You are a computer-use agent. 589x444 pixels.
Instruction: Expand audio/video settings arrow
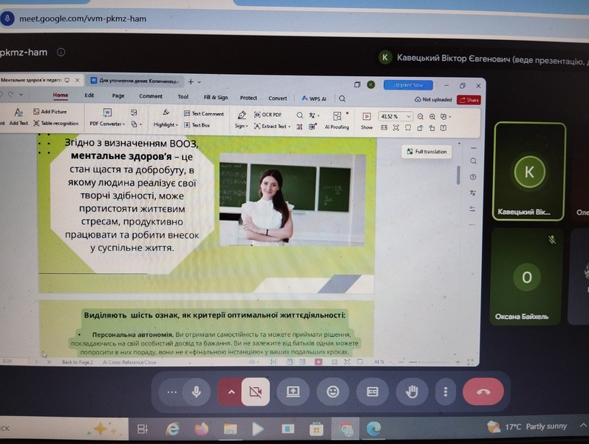click(231, 392)
